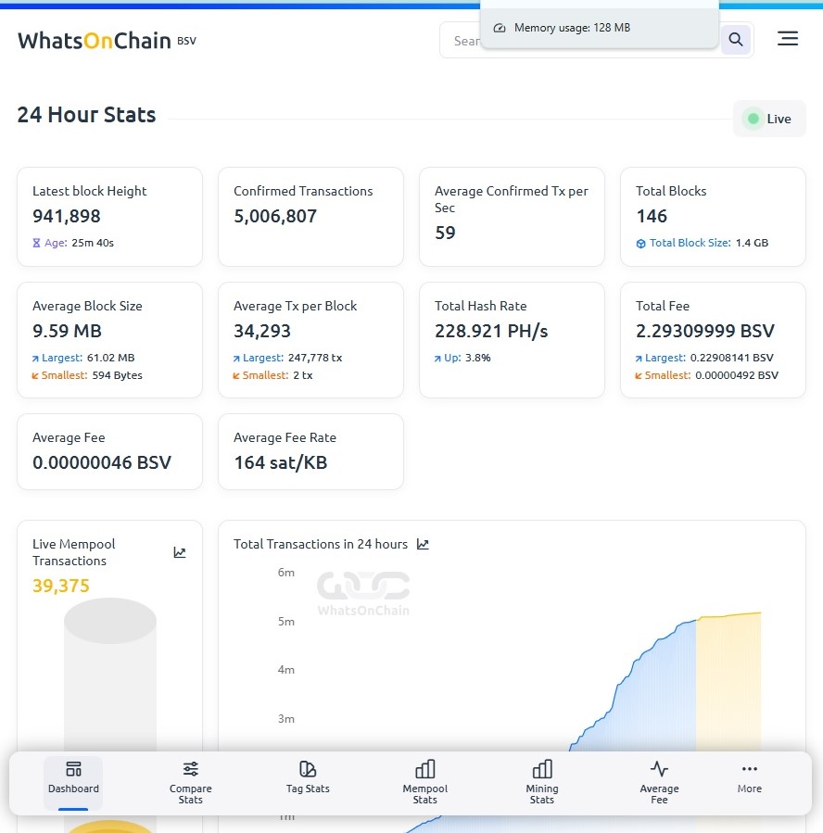The height and width of the screenshot is (833, 823).
Task: Click the 6m axis label on chart
Action: point(285,573)
